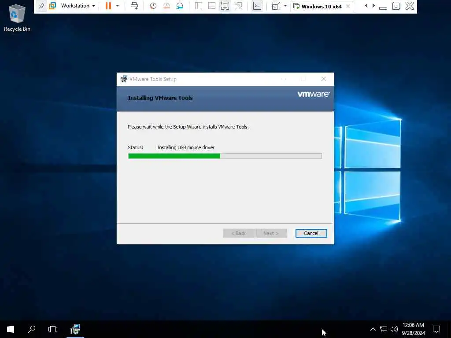The width and height of the screenshot is (451, 338).
Task: Toggle full screen mode
Action: pos(225,6)
